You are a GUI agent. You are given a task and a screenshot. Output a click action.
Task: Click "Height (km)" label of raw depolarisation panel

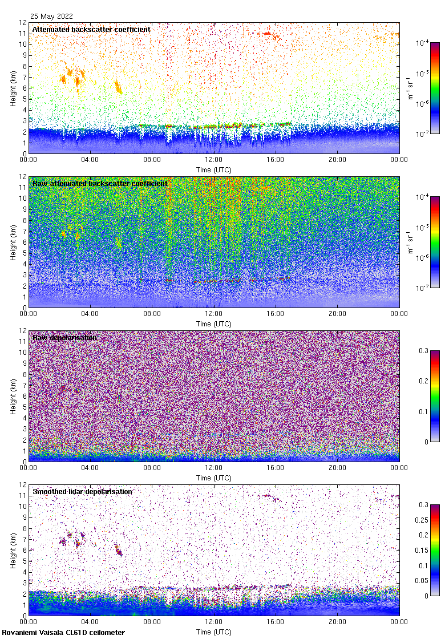[x=13, y=396]
